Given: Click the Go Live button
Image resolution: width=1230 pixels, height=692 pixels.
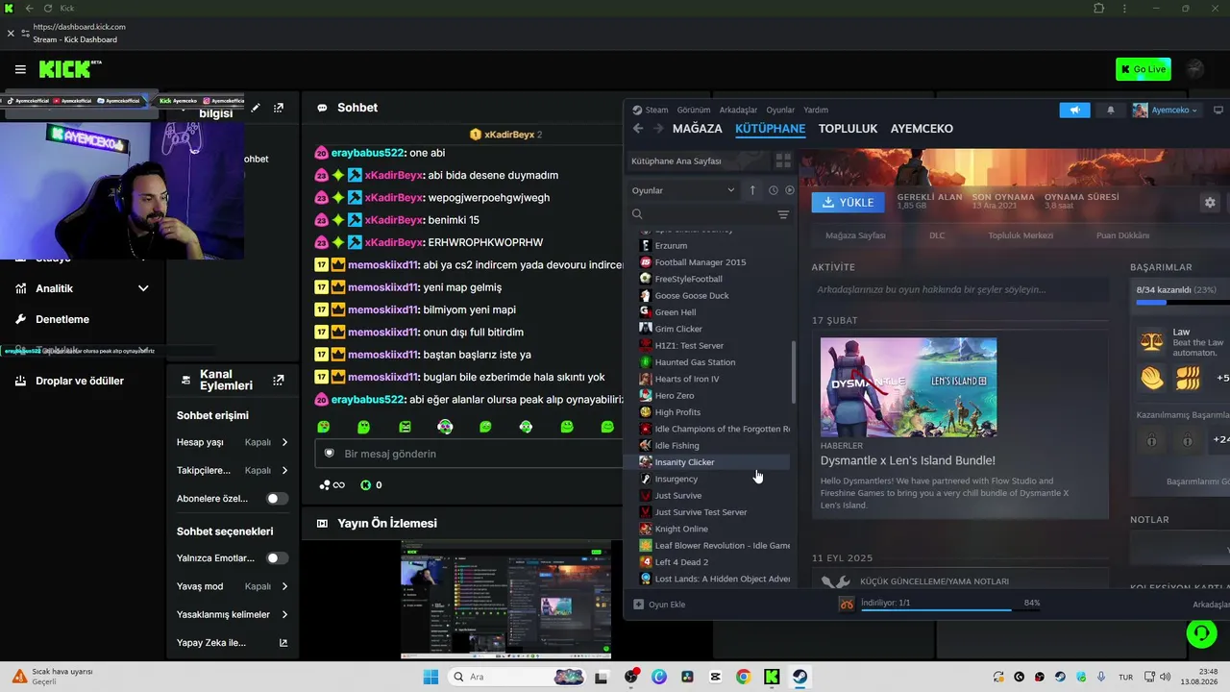Looking at the screenshot, I should 1143,69.
